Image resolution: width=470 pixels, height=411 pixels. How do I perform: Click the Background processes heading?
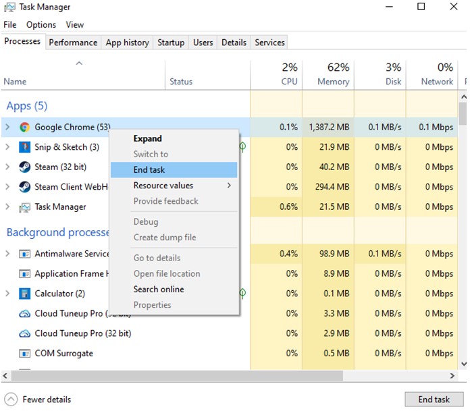58,232
